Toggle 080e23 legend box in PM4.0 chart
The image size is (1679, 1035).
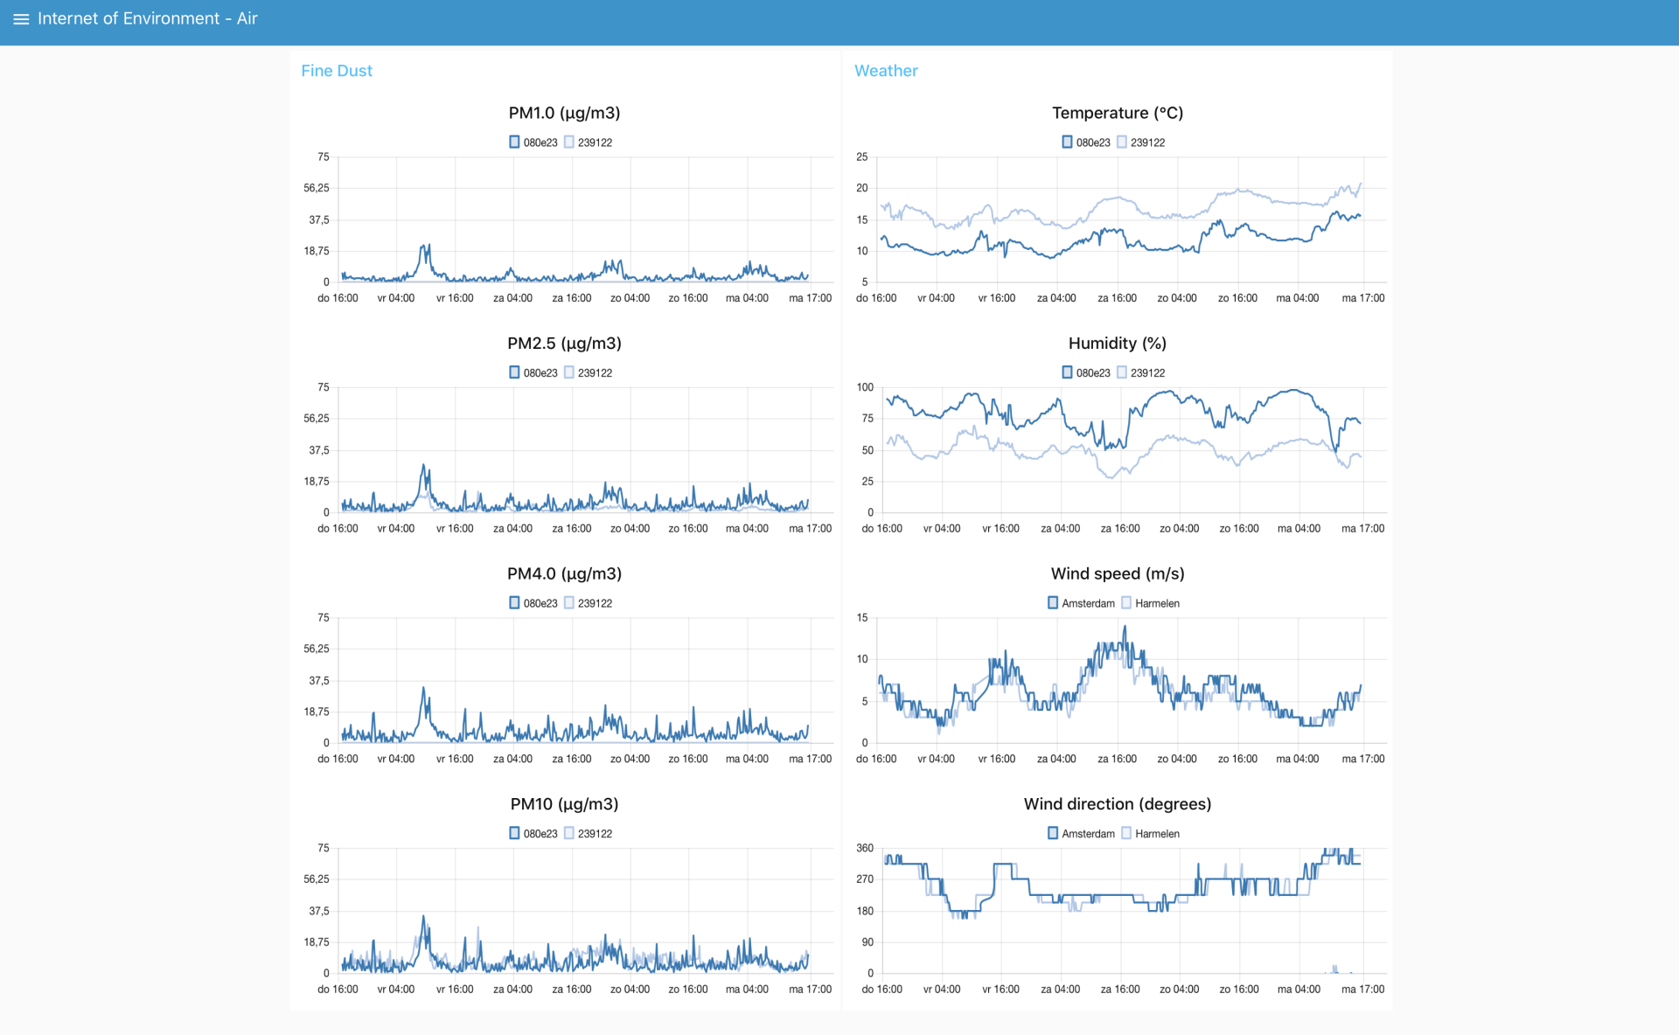(533, 603)
